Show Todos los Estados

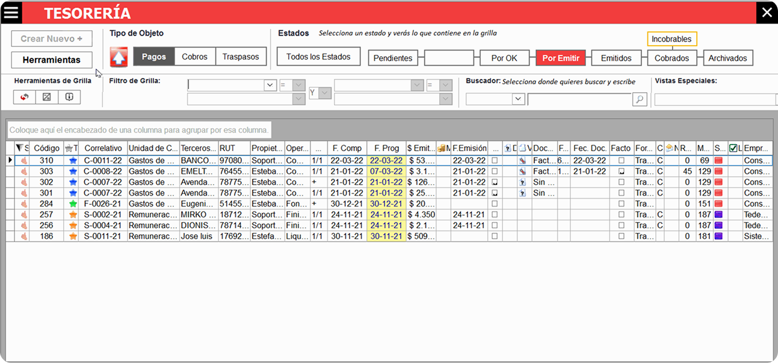pyautogui.click(x=318, y=57)
